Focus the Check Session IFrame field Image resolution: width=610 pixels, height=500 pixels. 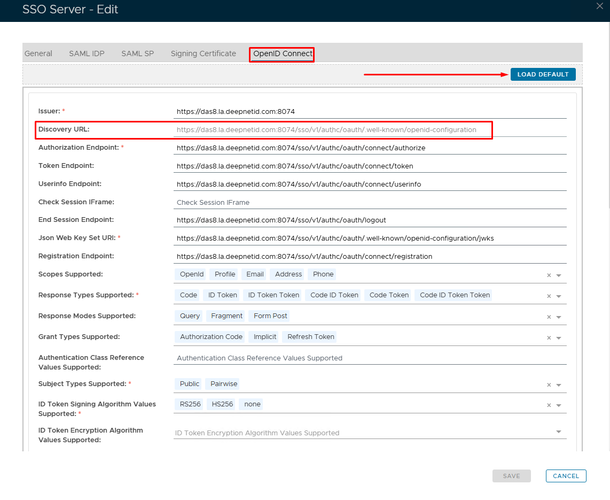(370, 203)
